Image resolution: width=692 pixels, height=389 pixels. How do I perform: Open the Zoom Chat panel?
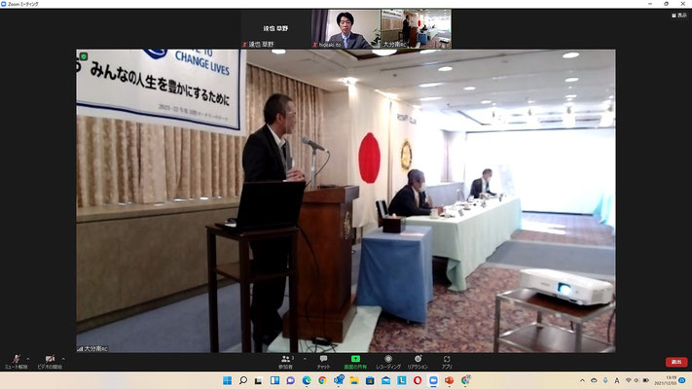[323, 362]
